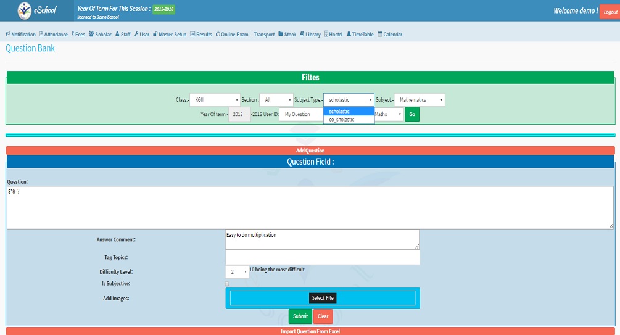Click the Logout button
The image size is (620, 335).
click(608, 12)
